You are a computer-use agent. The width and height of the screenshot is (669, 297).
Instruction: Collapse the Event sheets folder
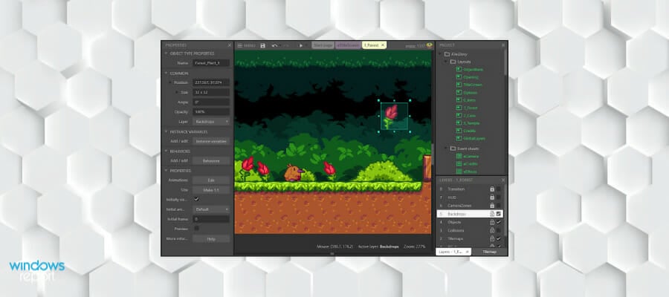[x=446, y=148]
